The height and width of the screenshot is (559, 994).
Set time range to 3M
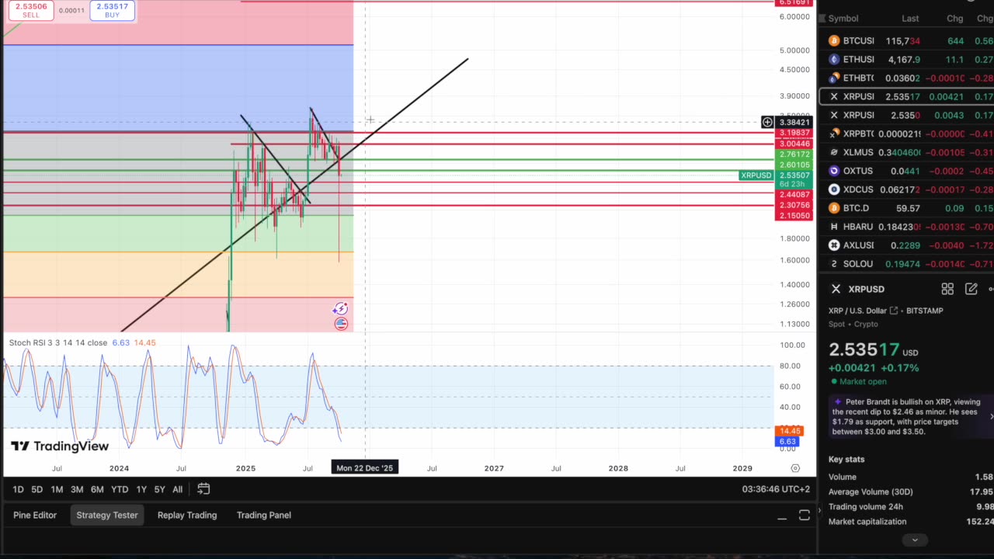pyautogui.click(x=77, y=489)
